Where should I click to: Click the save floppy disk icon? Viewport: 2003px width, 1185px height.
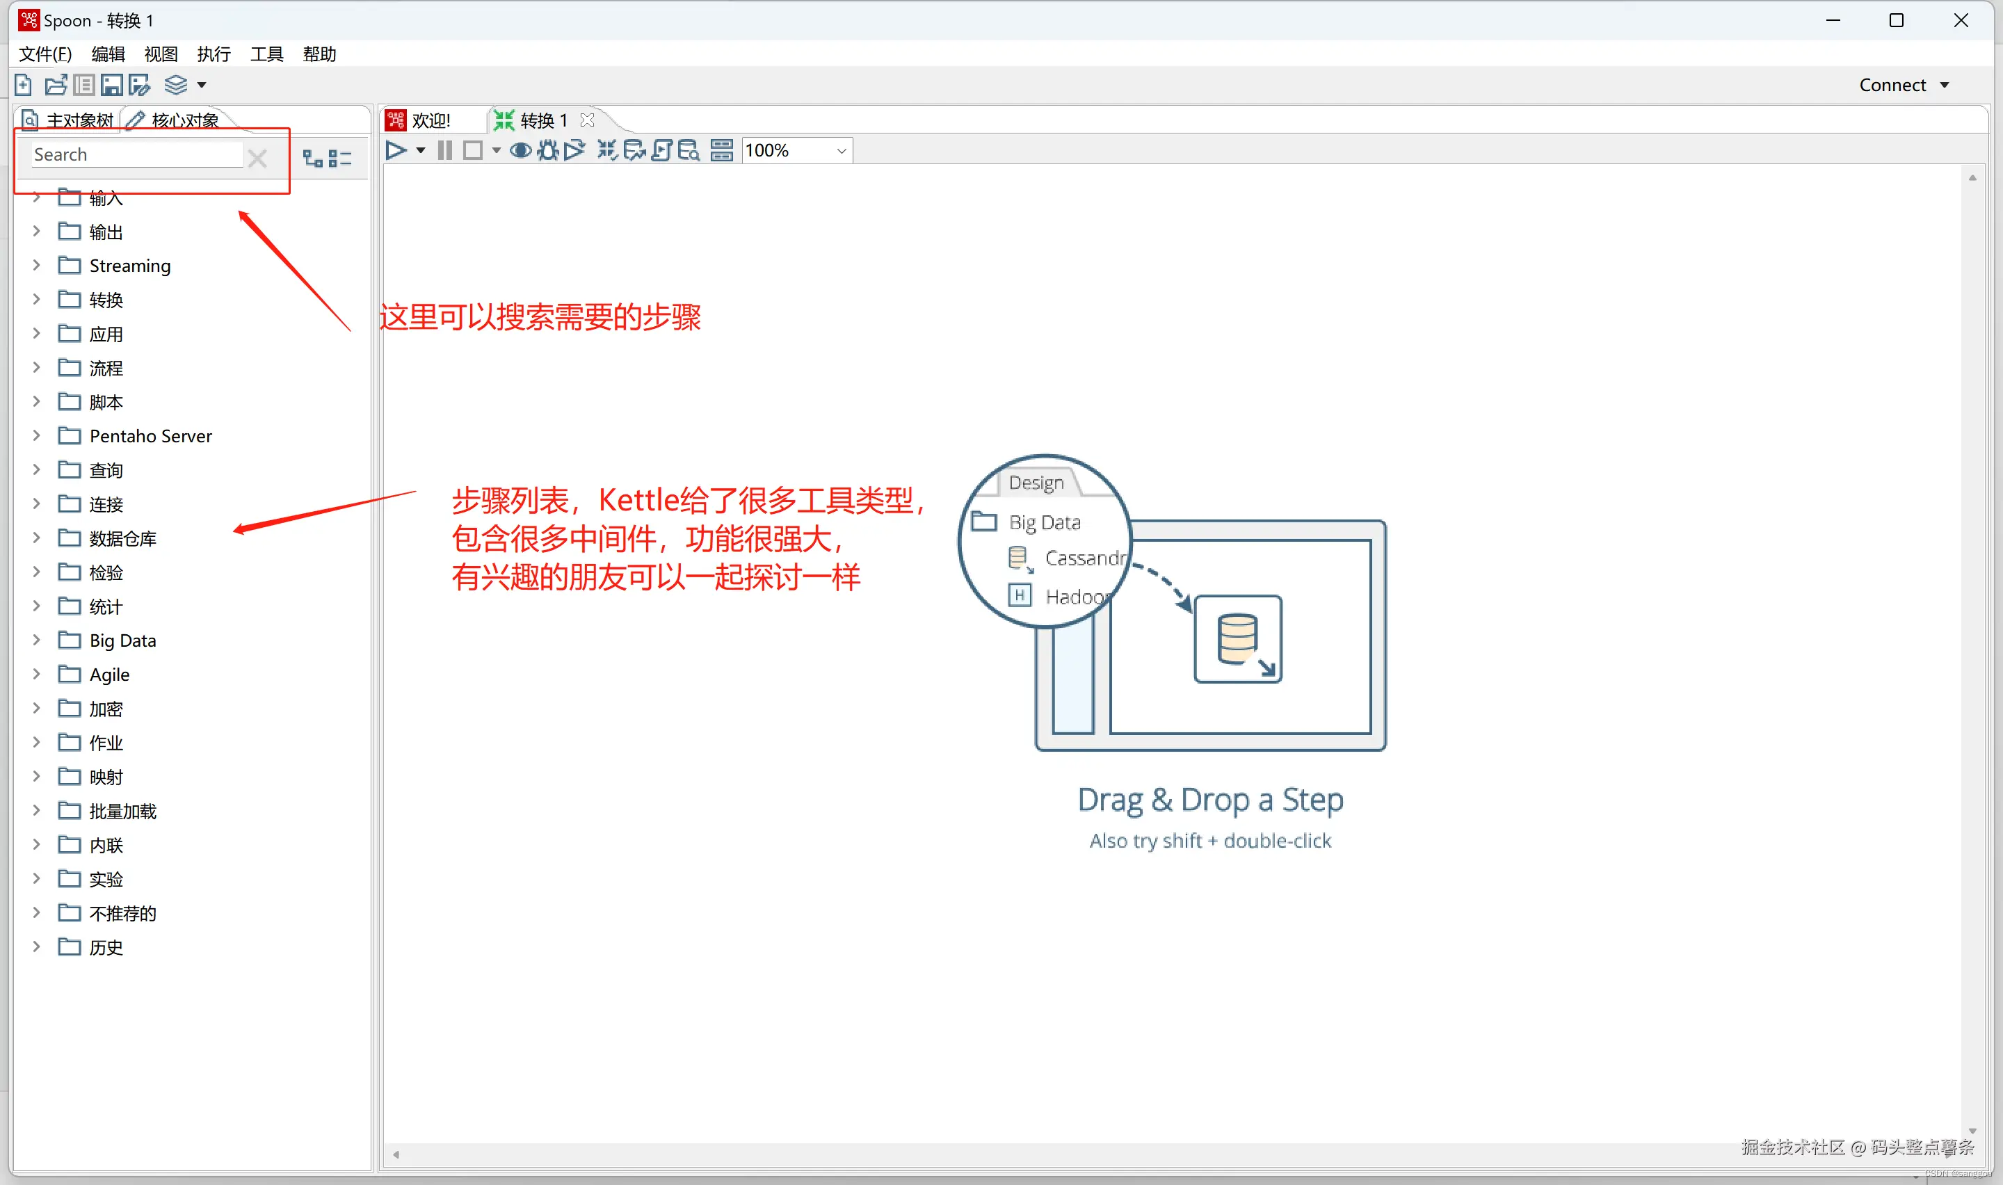click(112, 85)
